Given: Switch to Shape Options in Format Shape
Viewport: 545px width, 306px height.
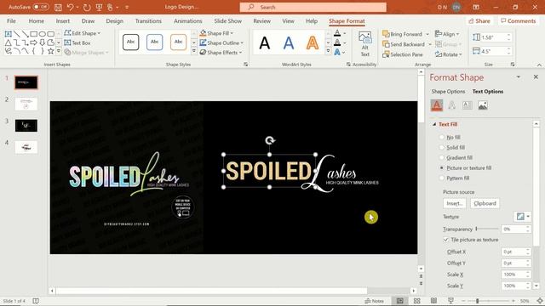Looking at the screenshot, I should click(448, 92).
